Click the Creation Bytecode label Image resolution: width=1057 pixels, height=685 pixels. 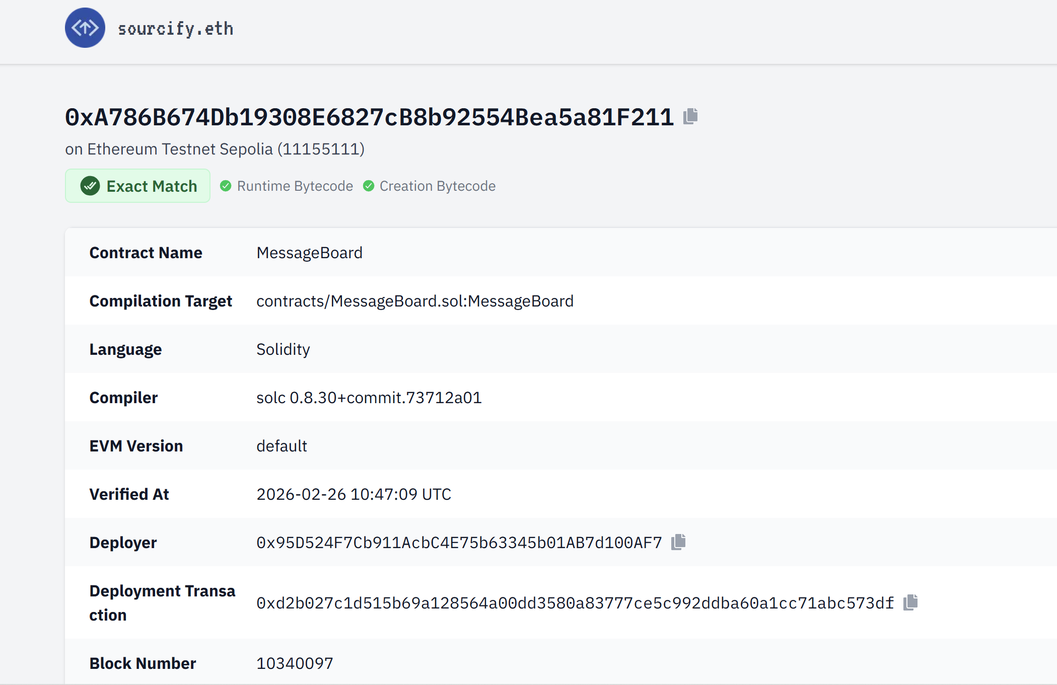coord(438,186)
